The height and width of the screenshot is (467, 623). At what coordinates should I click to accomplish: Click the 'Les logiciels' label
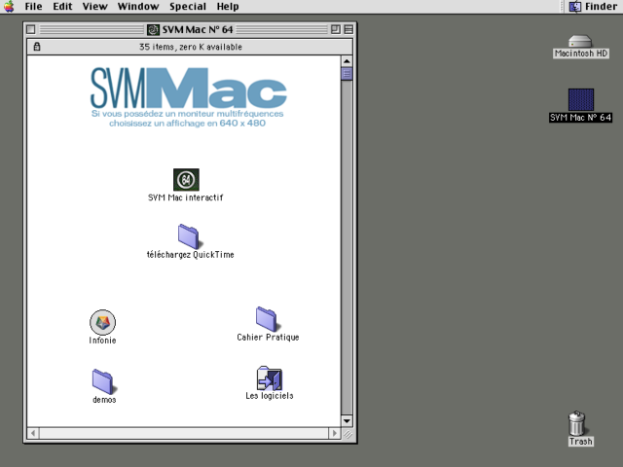(270, 396)
